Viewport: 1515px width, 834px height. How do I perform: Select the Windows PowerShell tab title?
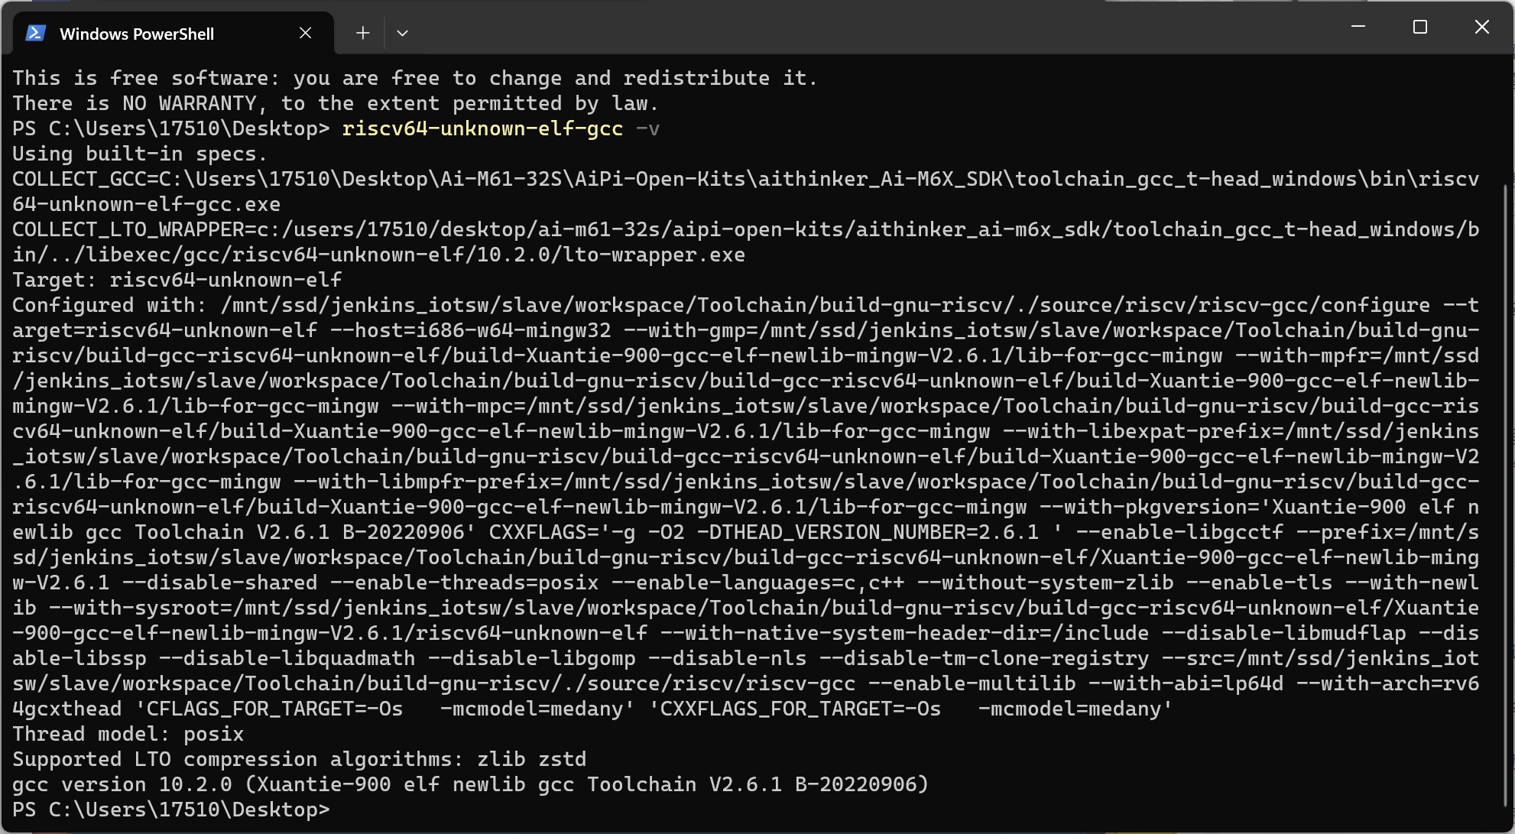[x=137, y=34]
